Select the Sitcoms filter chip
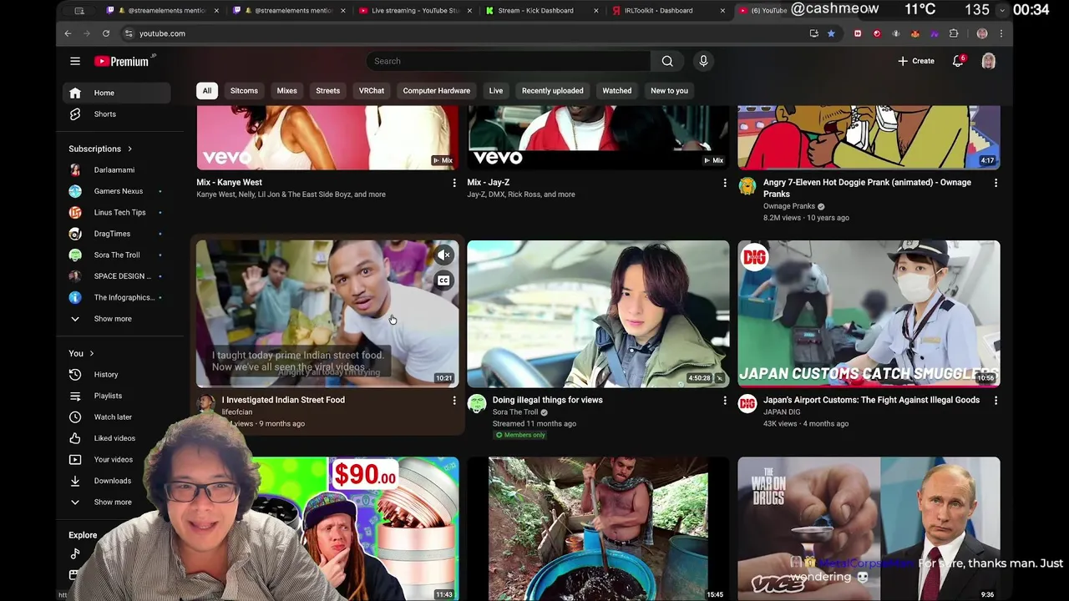The width and height of the screenshot is (1069, 601). click(x=244, y=90)
